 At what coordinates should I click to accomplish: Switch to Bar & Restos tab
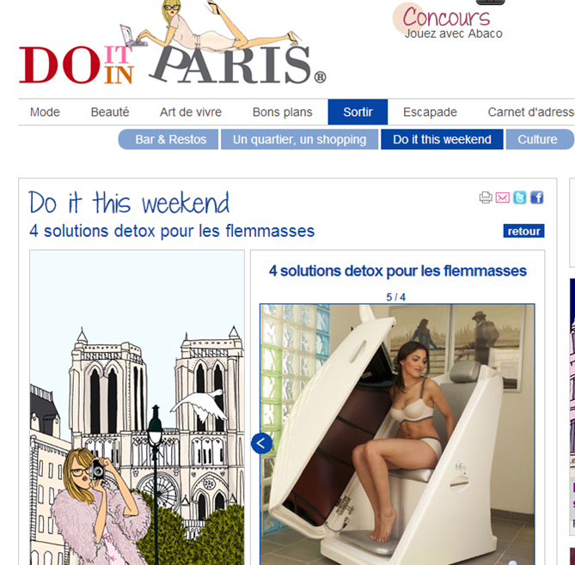168,139
